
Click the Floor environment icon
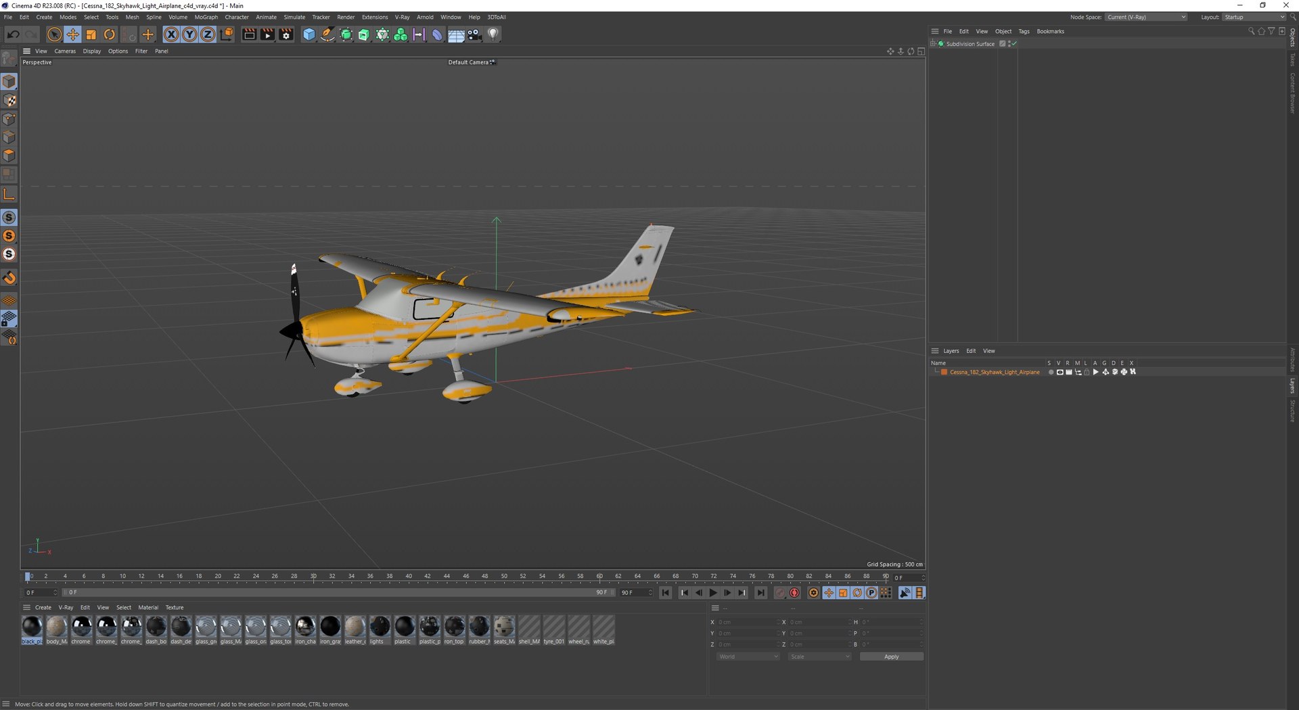[456, 34]
